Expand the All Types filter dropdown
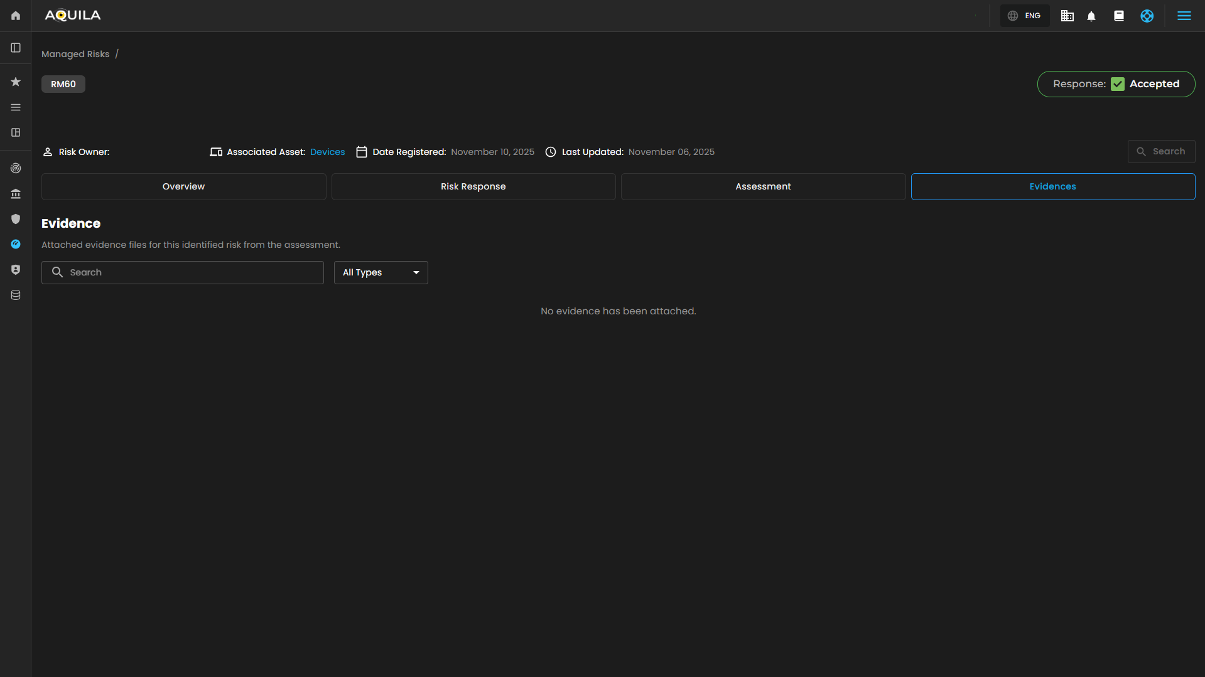The image size is (1205, 677). [x=381, y=272]
